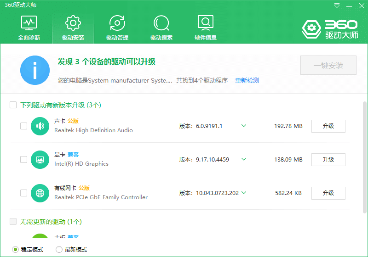This screenshot has width=368, height=257.
Task: Click the 发现 3 个设备的驱动可以升级 heading
Action: click(107, 62)
